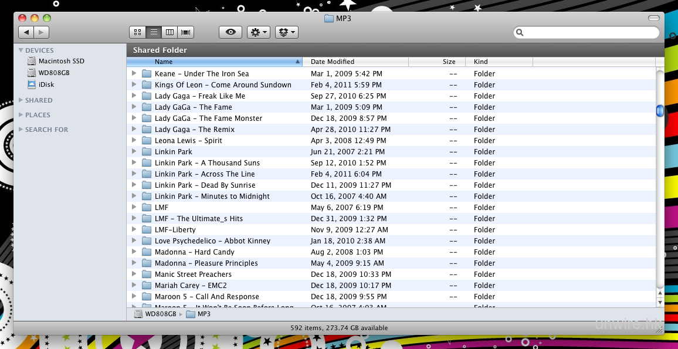The width and height of the screenshot is (678, 349).
Task: Switch to list view mode
Action: coord(154,32)
